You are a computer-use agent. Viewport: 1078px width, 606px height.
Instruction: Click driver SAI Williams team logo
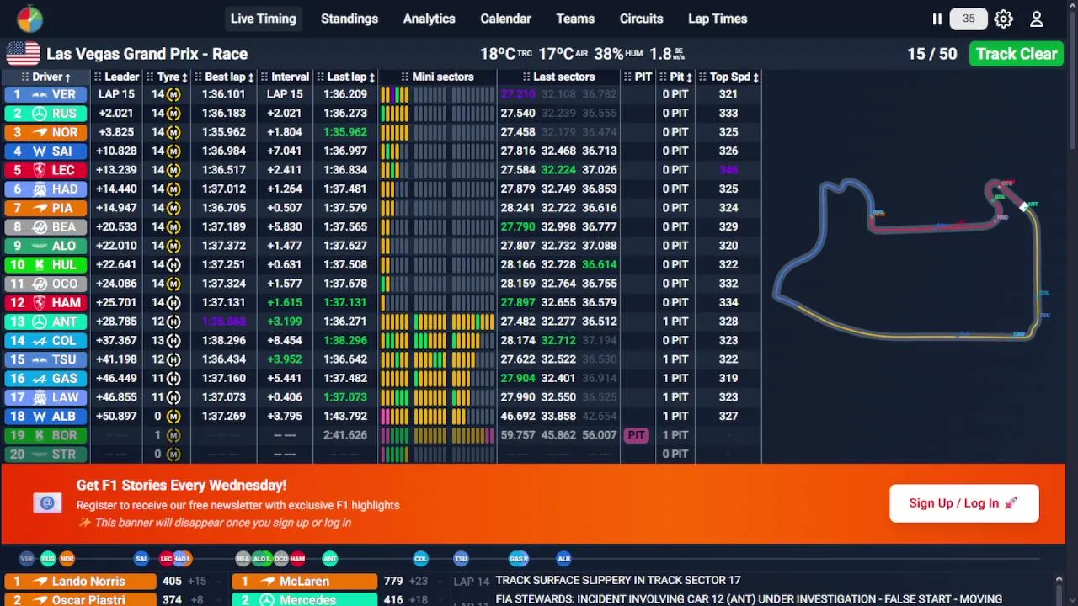(x=40, y=151)
